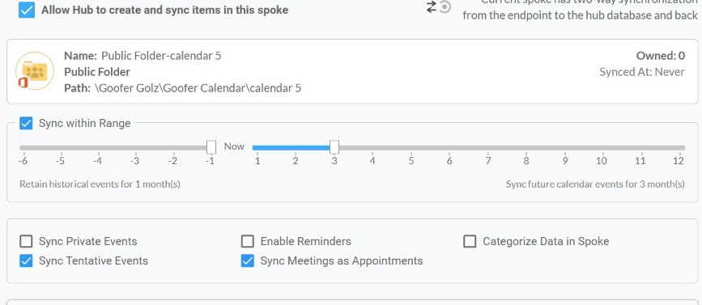Screen dimensions: 702x305
Task: Click the Now label between the sliders
Action: (x=234, y=146)
